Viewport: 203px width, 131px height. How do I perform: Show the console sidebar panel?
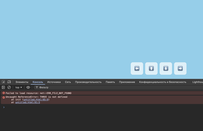tap(3, 87)
